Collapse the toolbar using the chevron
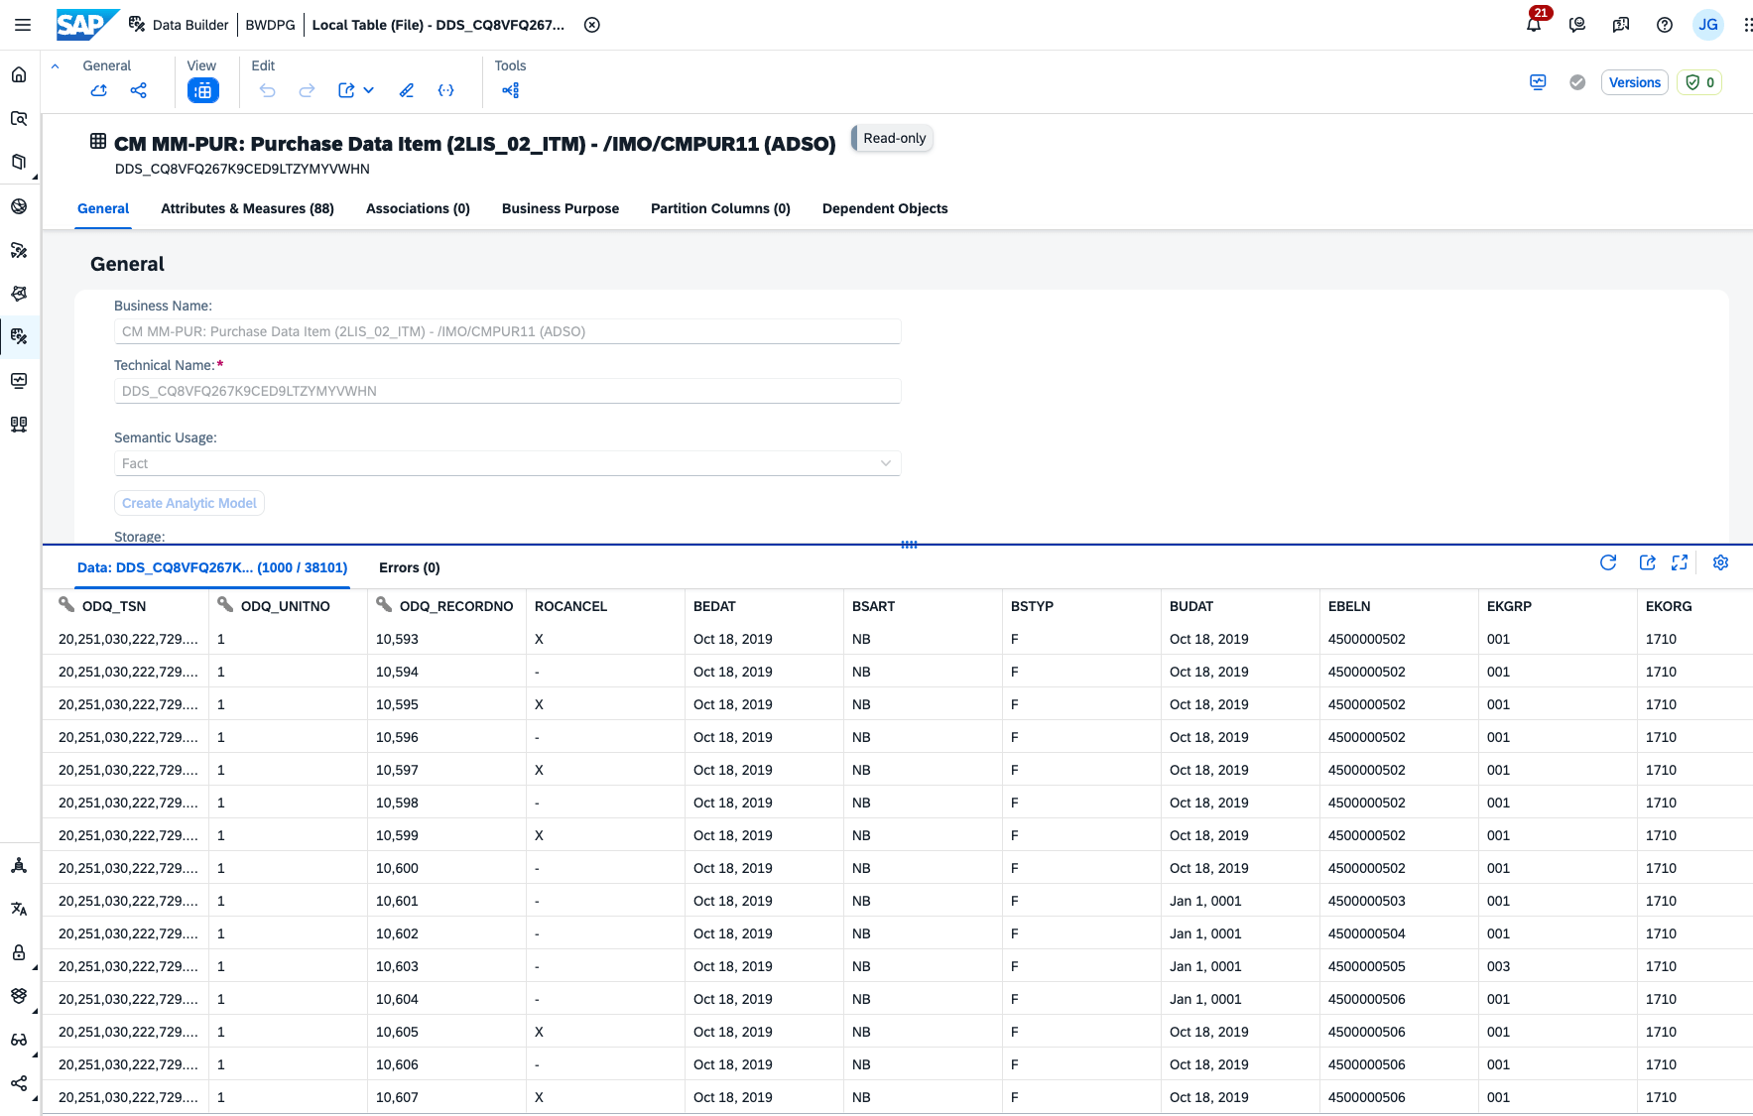 (x=56, y=66)
